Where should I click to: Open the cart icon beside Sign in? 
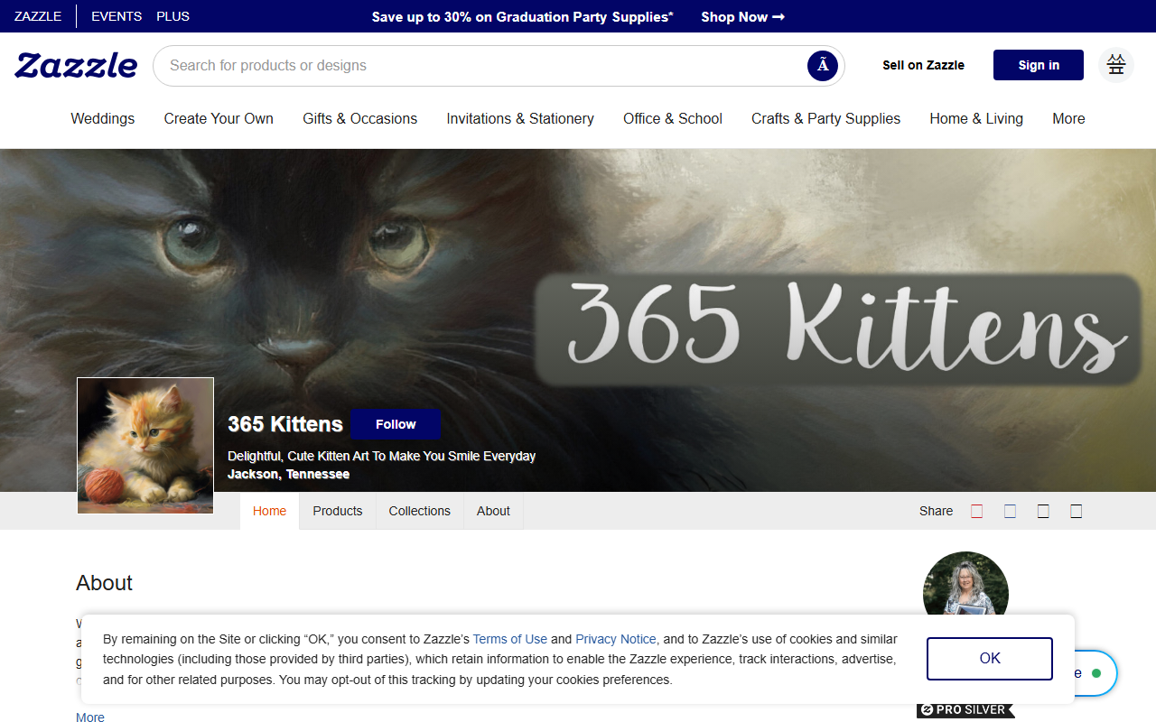1116,65
